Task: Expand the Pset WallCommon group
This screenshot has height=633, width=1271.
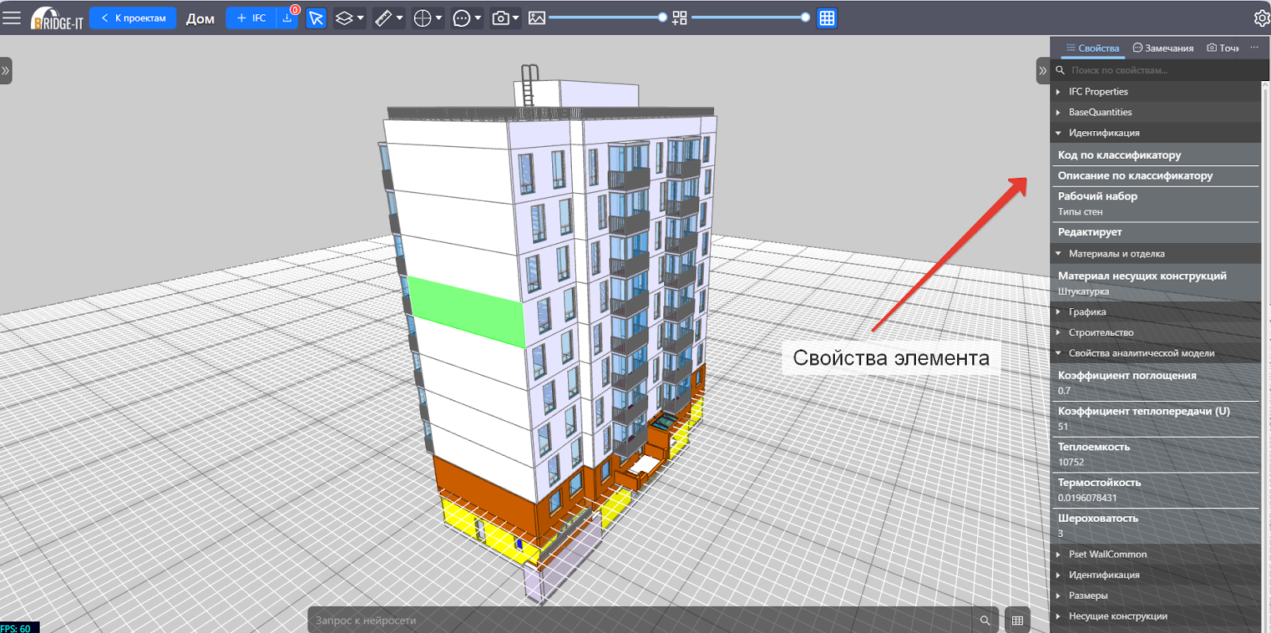Action: coord(1156,554)
